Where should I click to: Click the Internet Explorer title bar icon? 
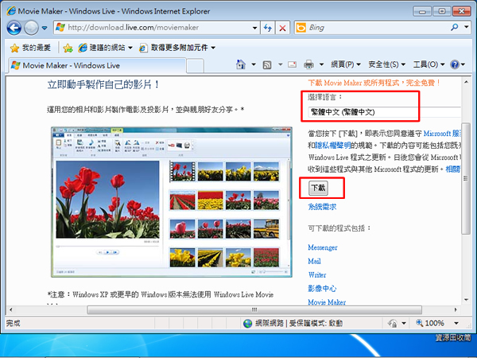(x=11, y=11)
